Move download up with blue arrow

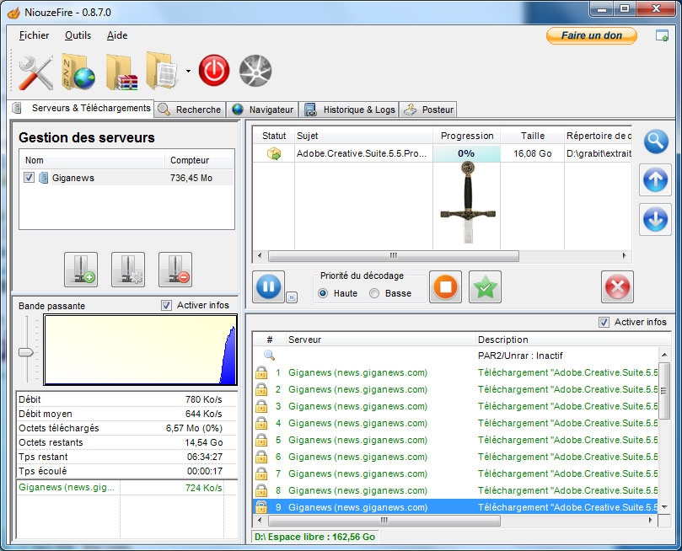[x=655, y=180]
